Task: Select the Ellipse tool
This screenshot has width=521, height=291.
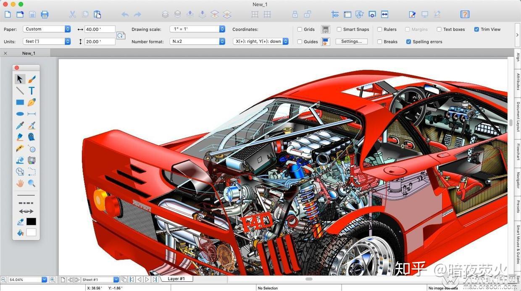Action: [20, 114]
